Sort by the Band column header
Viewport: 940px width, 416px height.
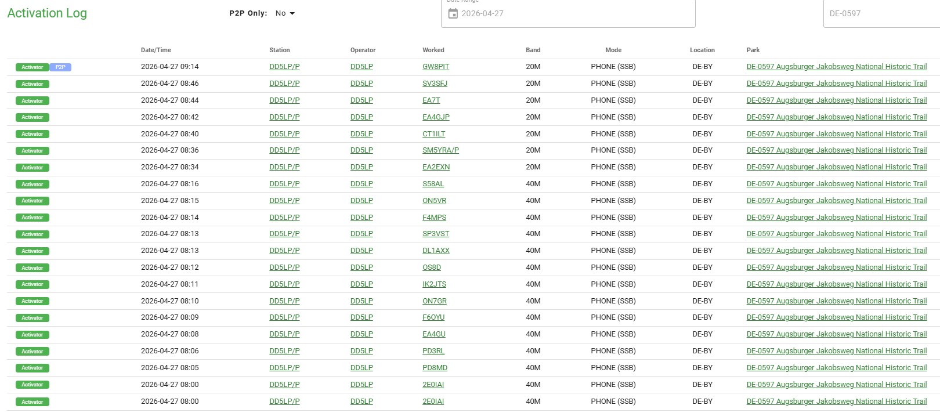click(533, 50)
